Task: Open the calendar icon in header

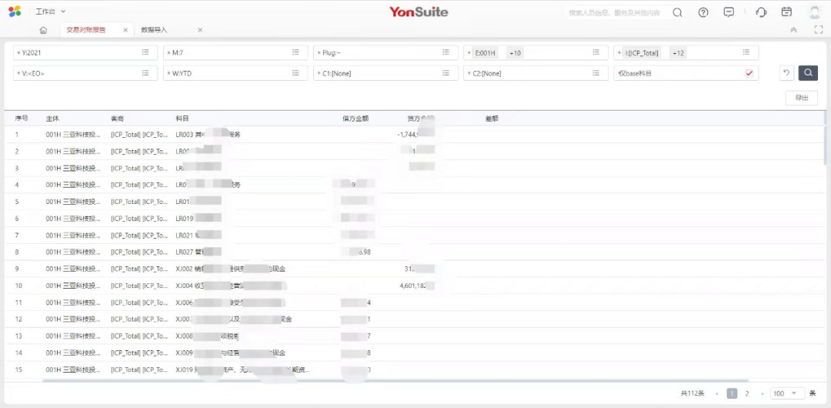Action: 786,12
